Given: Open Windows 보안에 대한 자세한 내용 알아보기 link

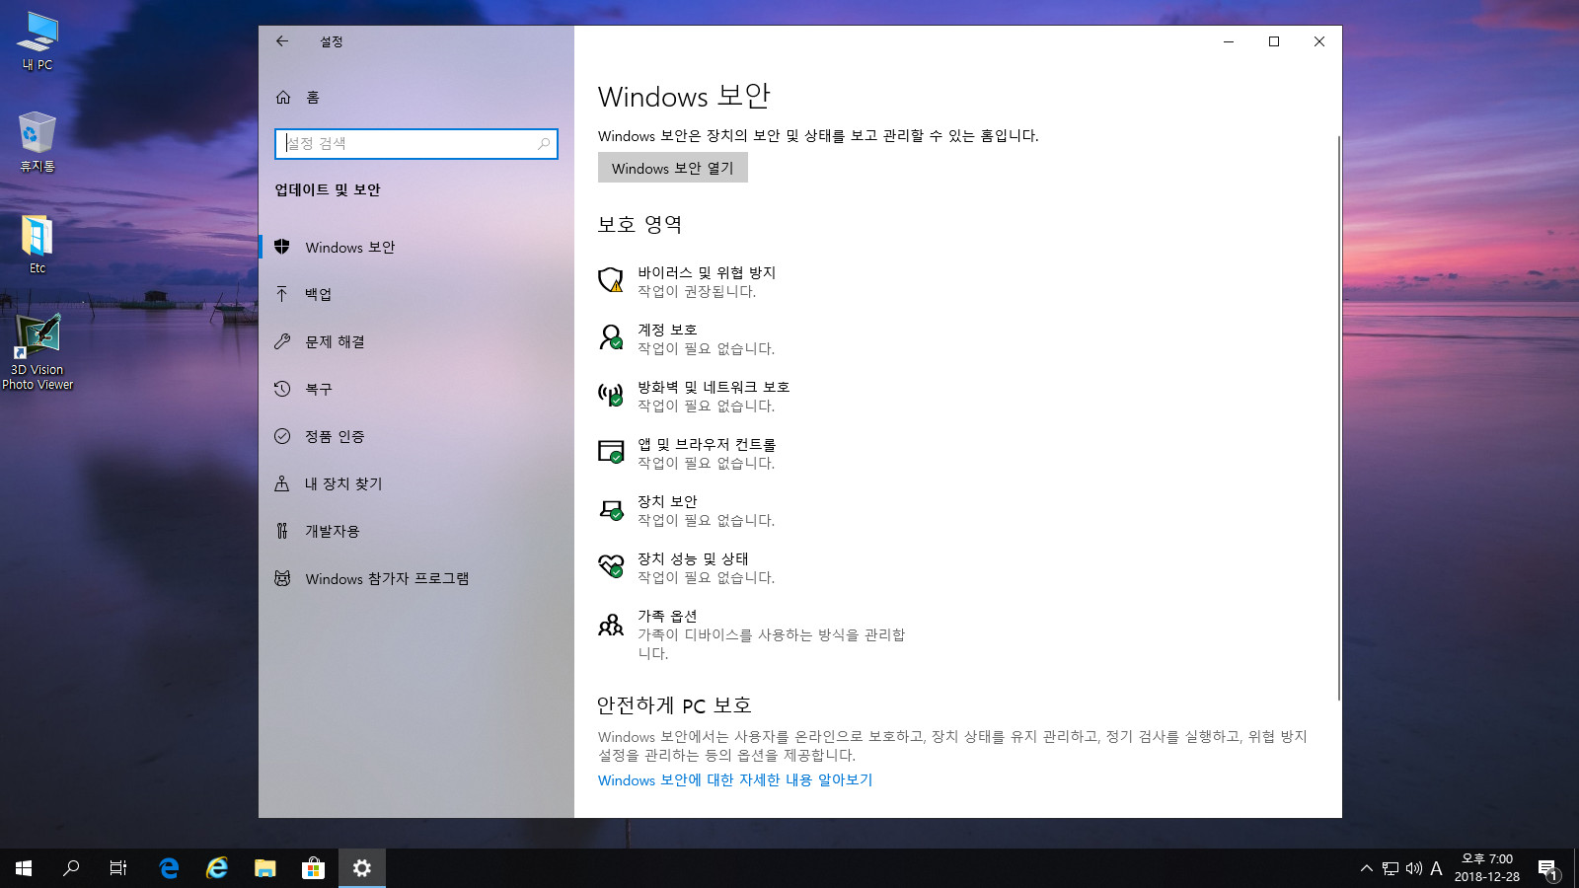Looking at the screenshot, I should point(735,779).
